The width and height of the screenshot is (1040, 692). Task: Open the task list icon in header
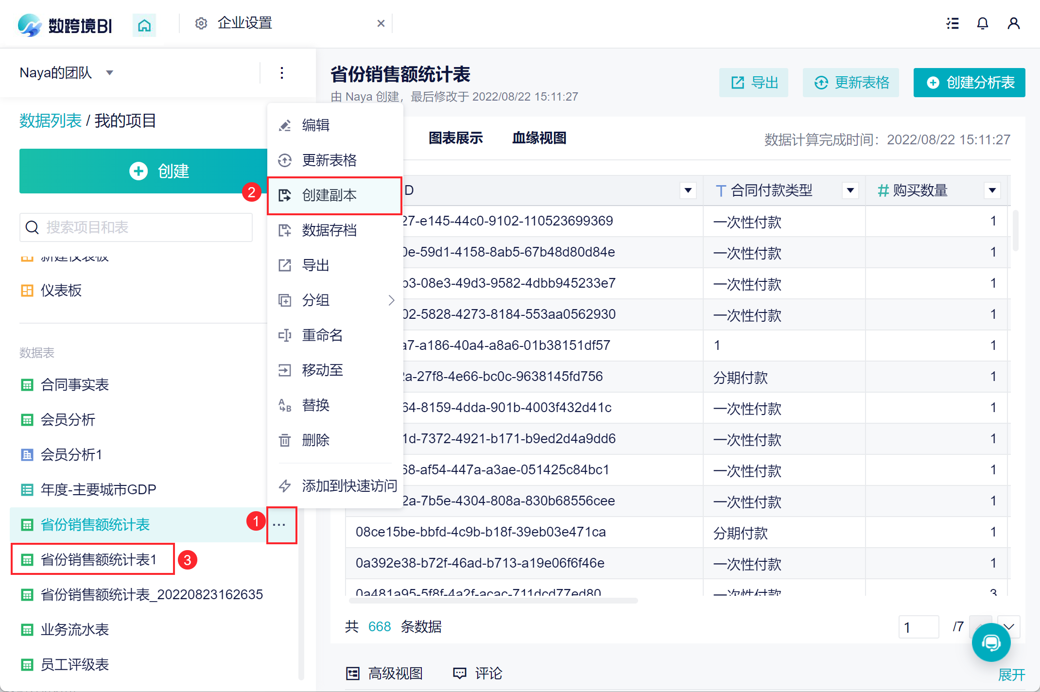point(953,23)
